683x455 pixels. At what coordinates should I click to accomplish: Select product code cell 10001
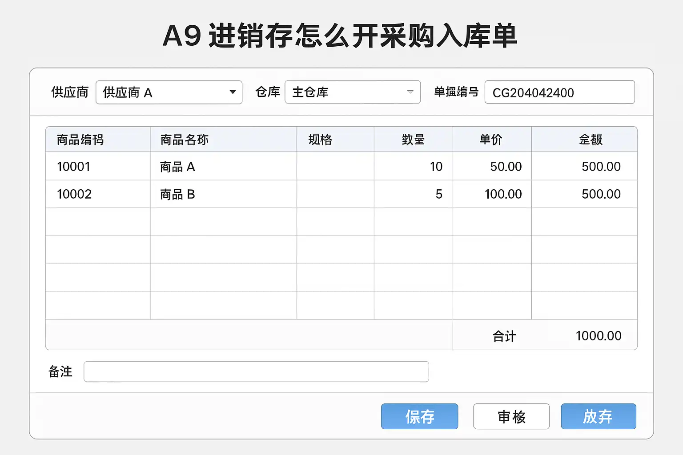click(98, 167)
